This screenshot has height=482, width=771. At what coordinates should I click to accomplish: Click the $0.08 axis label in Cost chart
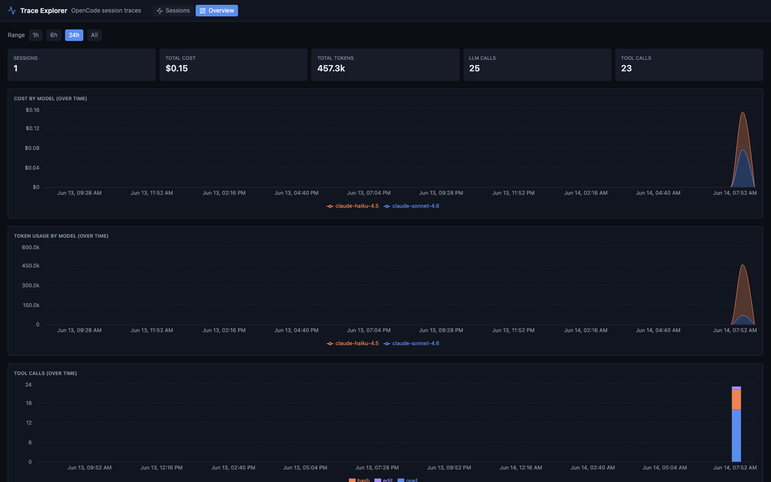tap(32, 148)
